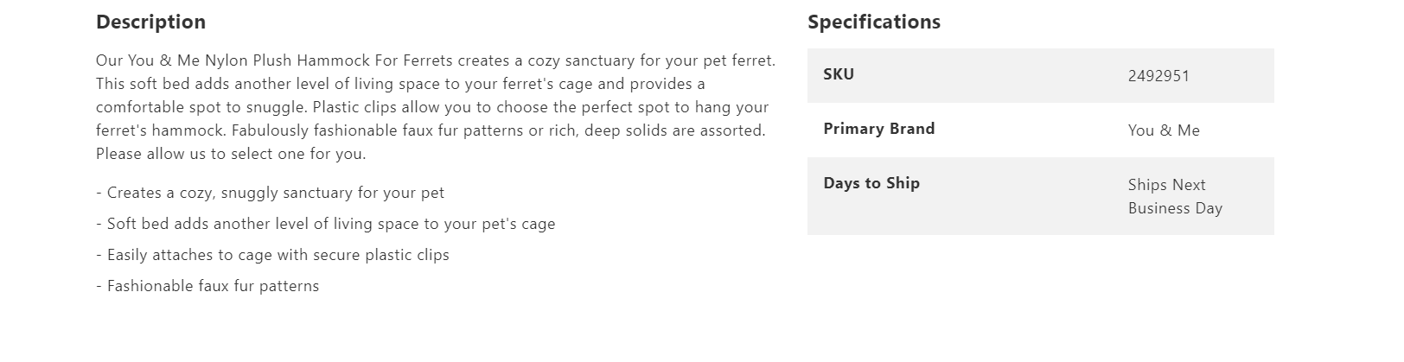
Task: Click the Days to Ship specification row
Action: click(x=1040, y=196)
